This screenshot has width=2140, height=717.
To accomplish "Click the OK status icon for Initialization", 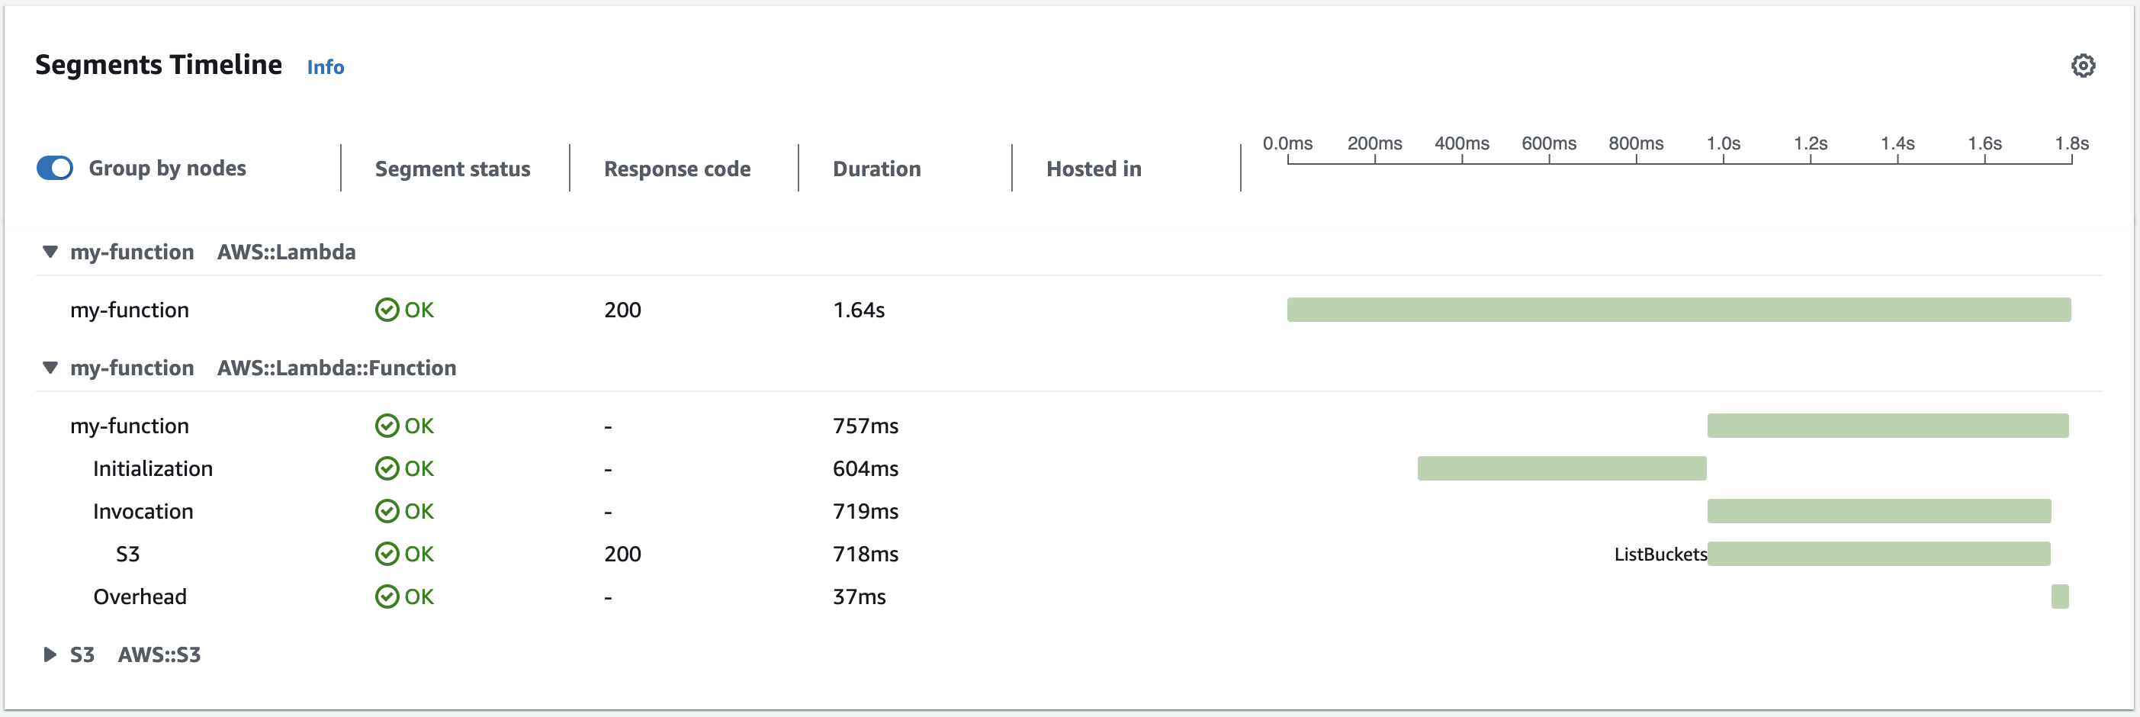I will click(387, 468).
